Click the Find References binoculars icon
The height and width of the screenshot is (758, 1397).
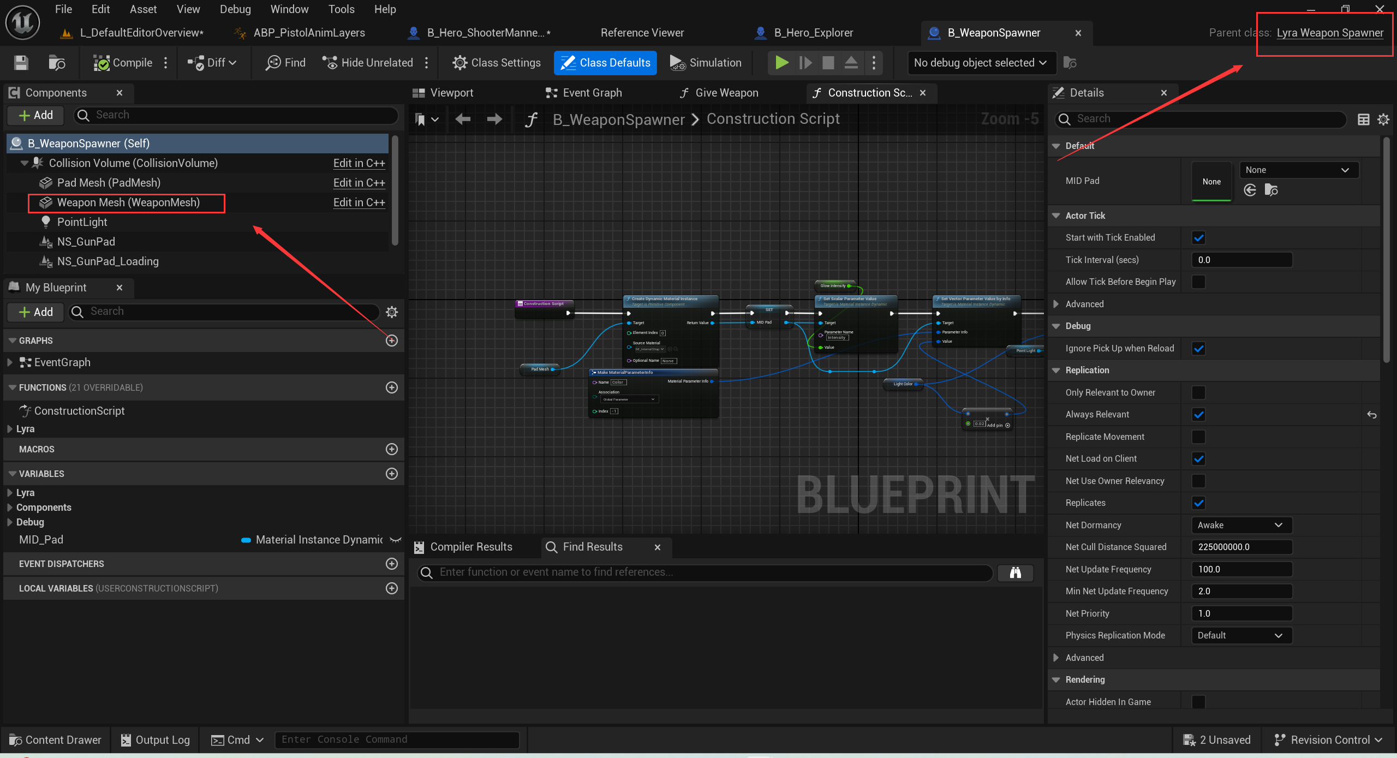pos(1015,572)
